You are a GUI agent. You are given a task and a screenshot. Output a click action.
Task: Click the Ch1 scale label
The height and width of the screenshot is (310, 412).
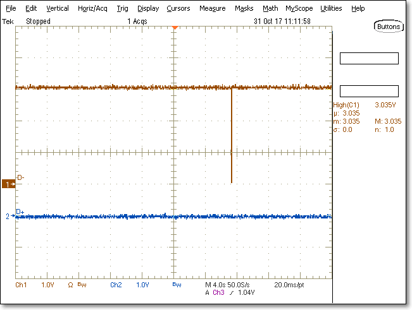pos(21,285)
